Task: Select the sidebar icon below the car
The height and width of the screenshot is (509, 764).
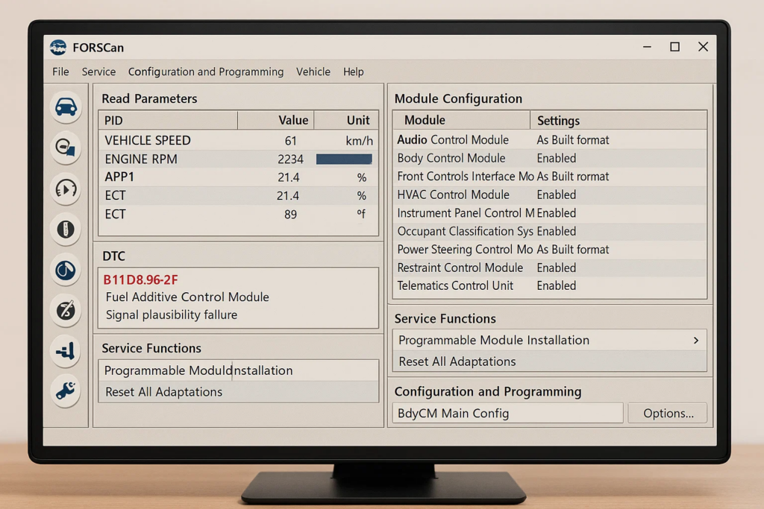Action: [x=66, y=148]
